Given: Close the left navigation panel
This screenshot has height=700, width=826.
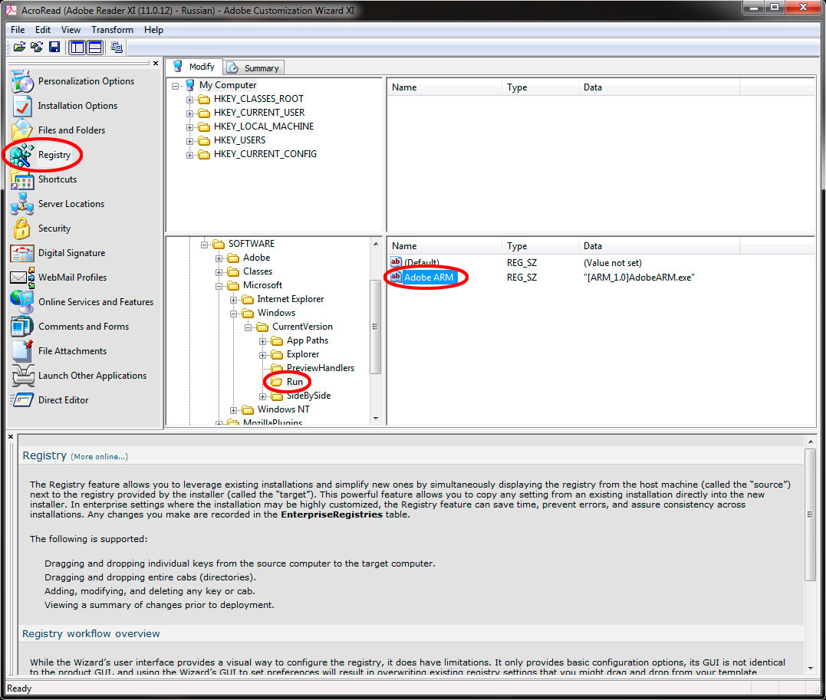Looking at the screenshot, I should coord(156,63).
